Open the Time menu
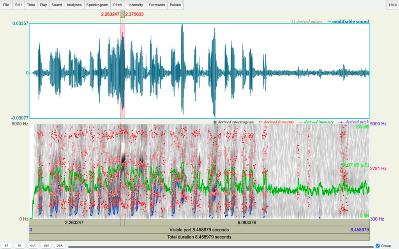 pos(31,5)
